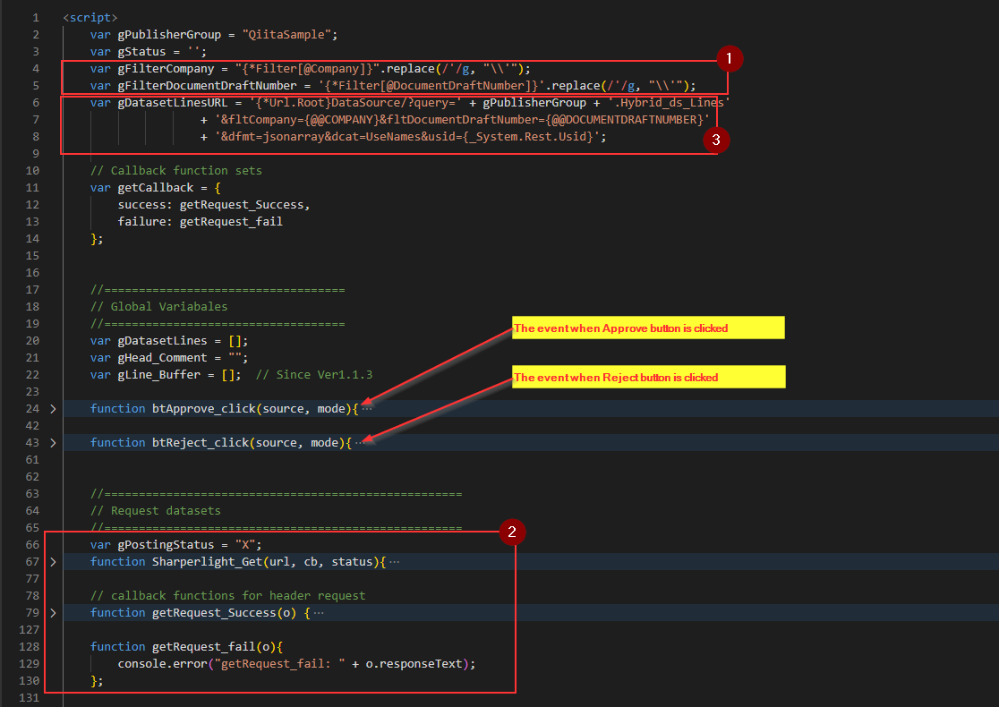Click folded-code ellipsis on Sharperlight_Get line
Viewport: 999px width, 707px height.
point(395,562)
